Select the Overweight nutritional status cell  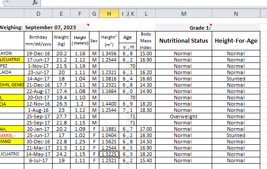[183, 116]
